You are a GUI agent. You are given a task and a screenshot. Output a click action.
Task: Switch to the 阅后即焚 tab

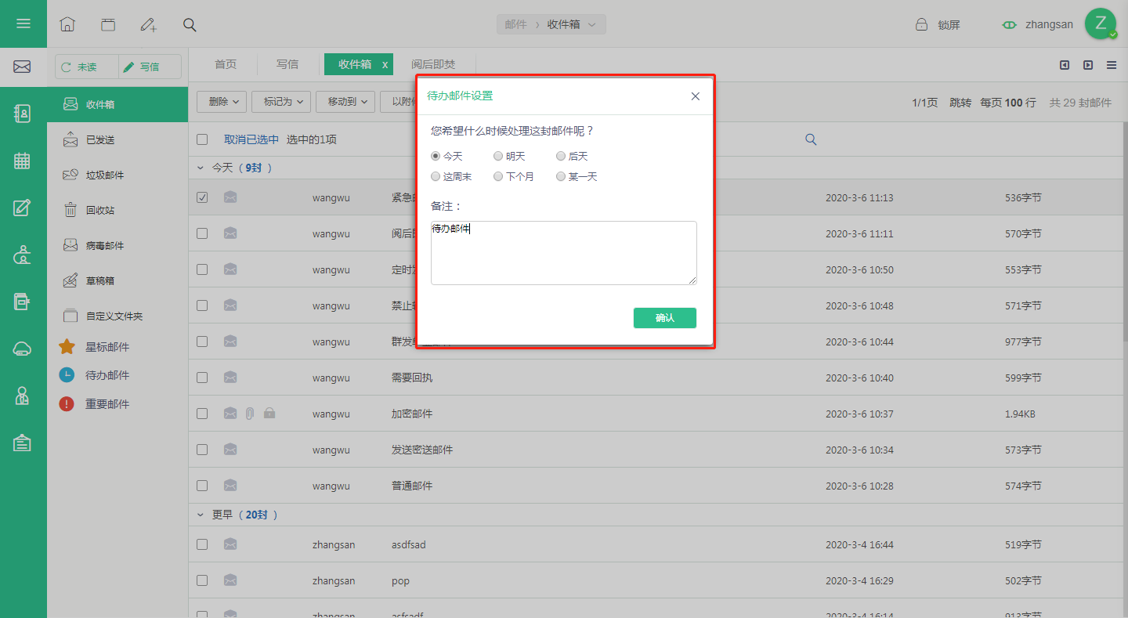pos(433,64)
